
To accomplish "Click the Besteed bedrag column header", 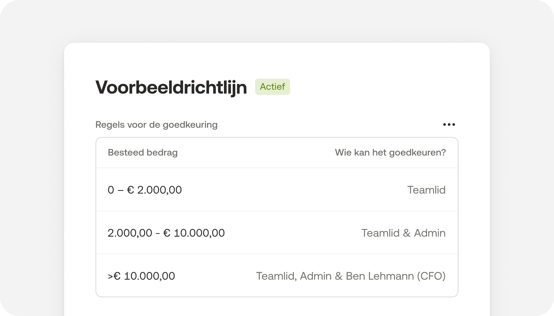I will (143, 152).
